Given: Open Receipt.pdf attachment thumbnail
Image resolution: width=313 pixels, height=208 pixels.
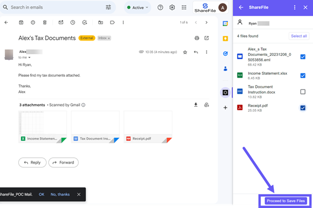Looking at the screenshot, I should tap(148, 127).
